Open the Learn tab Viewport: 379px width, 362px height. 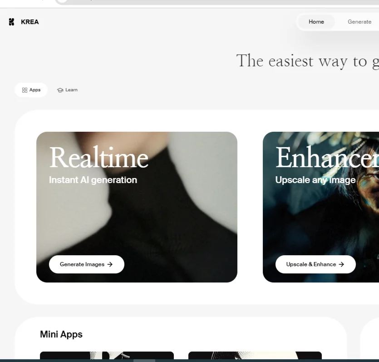click(67, 90)
